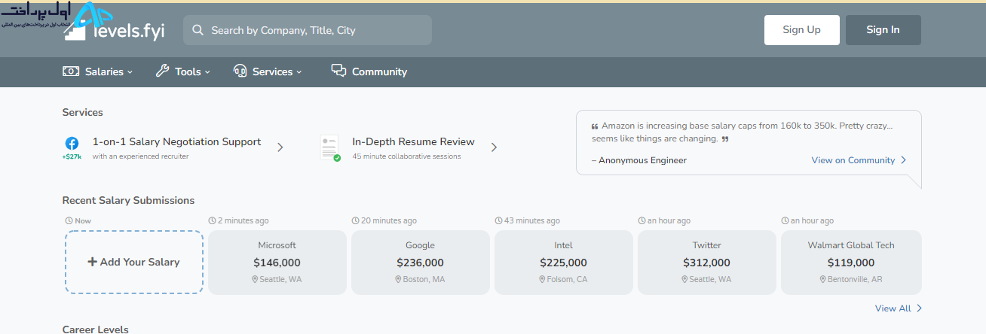This screenshot has height=334, width=986.
Task: Click the '45 minute collaborative sessions' text
Action: click(x=406, y=156)
